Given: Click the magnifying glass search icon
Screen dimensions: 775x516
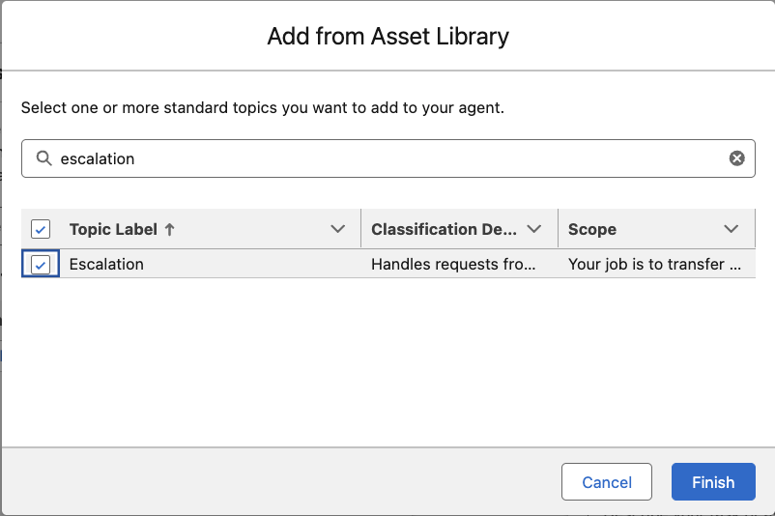Looking at the screenshot, I should pyautogui.click(x=43, y=158).
